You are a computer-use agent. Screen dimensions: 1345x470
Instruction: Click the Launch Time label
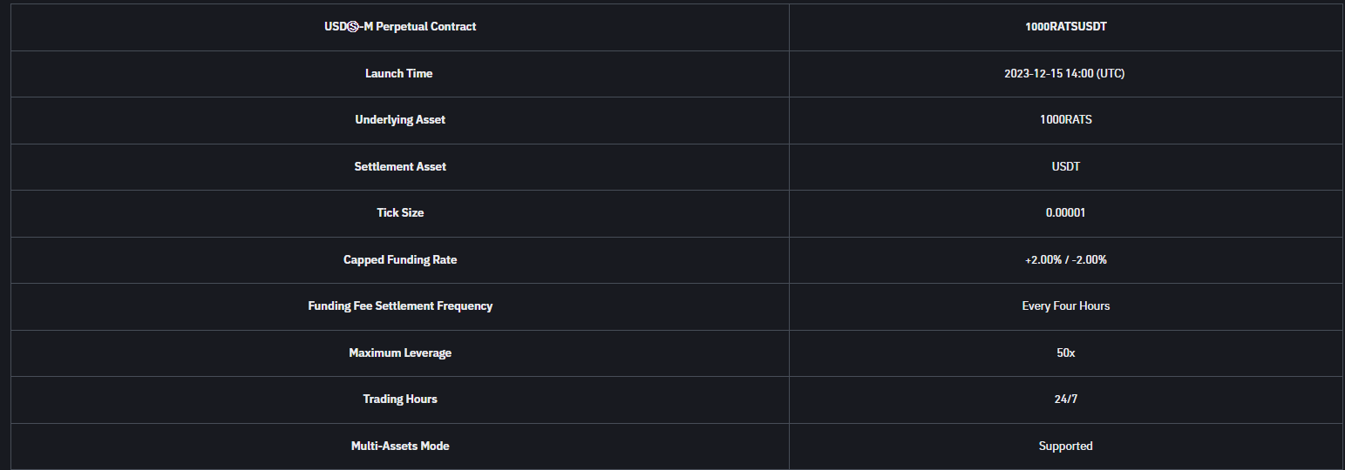tap(399, 73)
